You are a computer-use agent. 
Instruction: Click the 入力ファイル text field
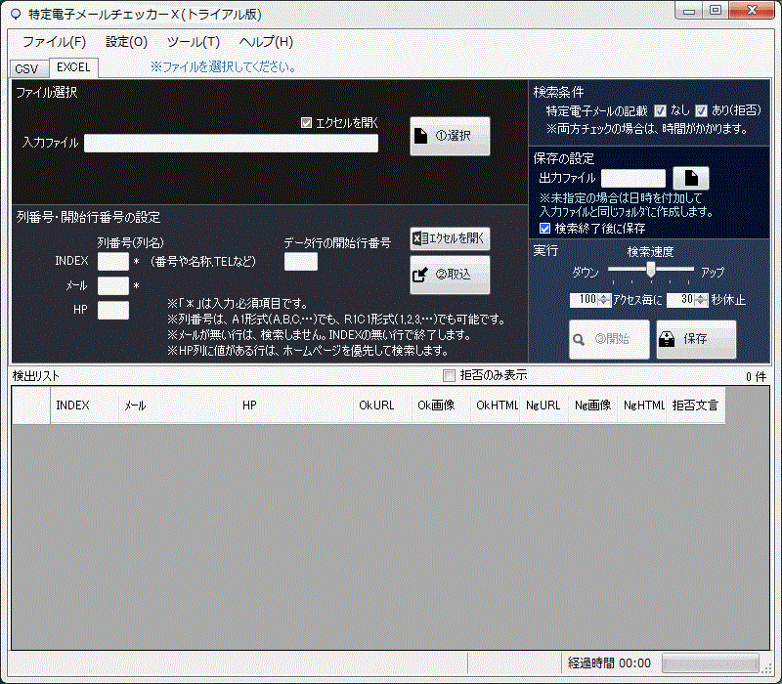point(231,144)
